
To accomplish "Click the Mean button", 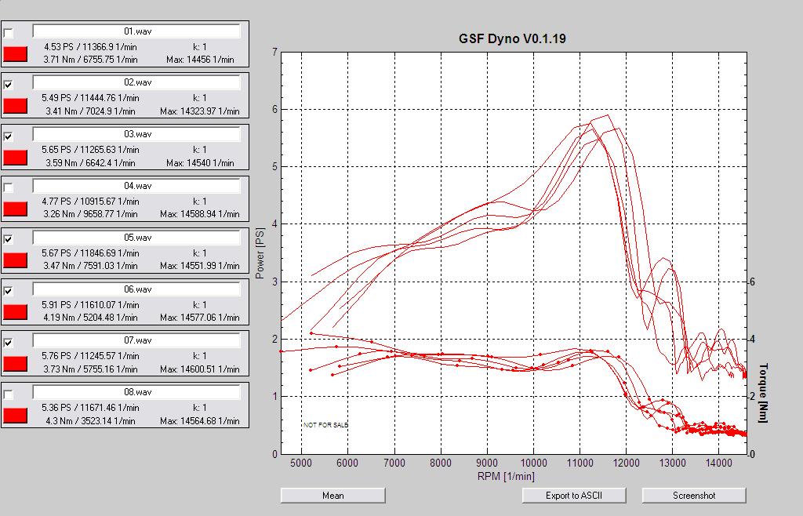I will pos(332,496).
